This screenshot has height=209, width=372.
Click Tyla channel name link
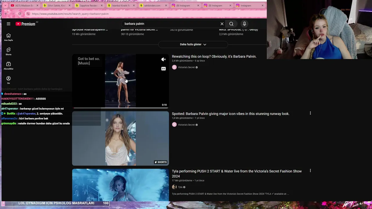(180, 187)
